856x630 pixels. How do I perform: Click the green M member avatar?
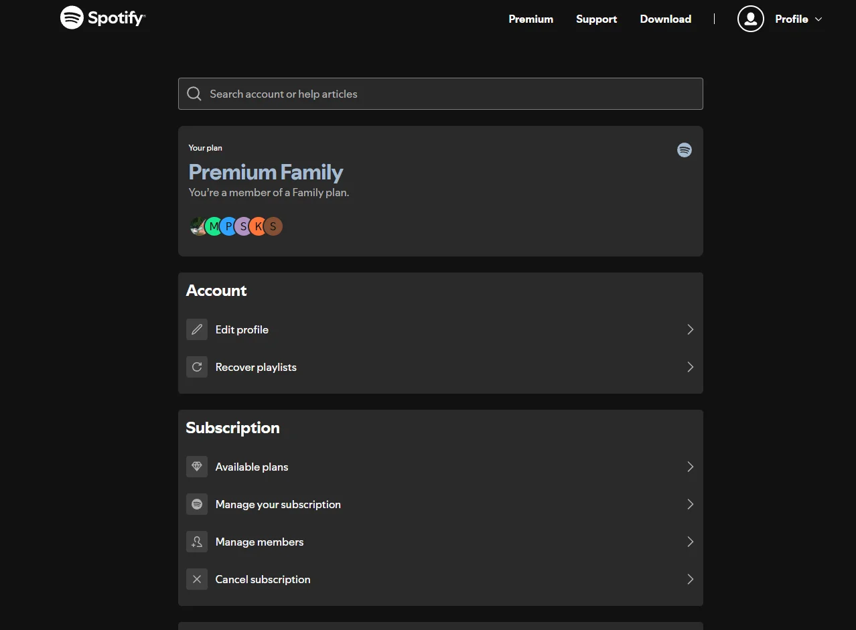(213, 226)
